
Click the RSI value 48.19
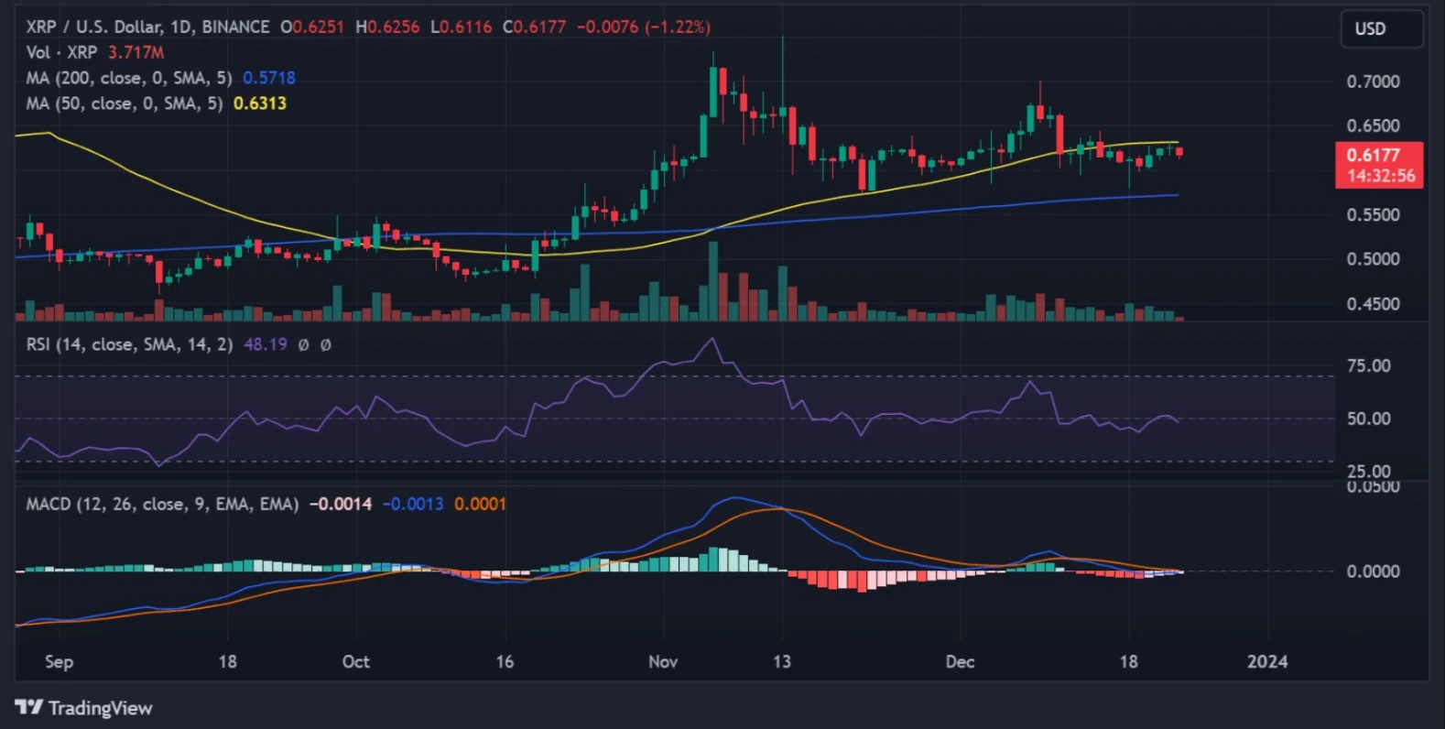(x=266, y=344)
